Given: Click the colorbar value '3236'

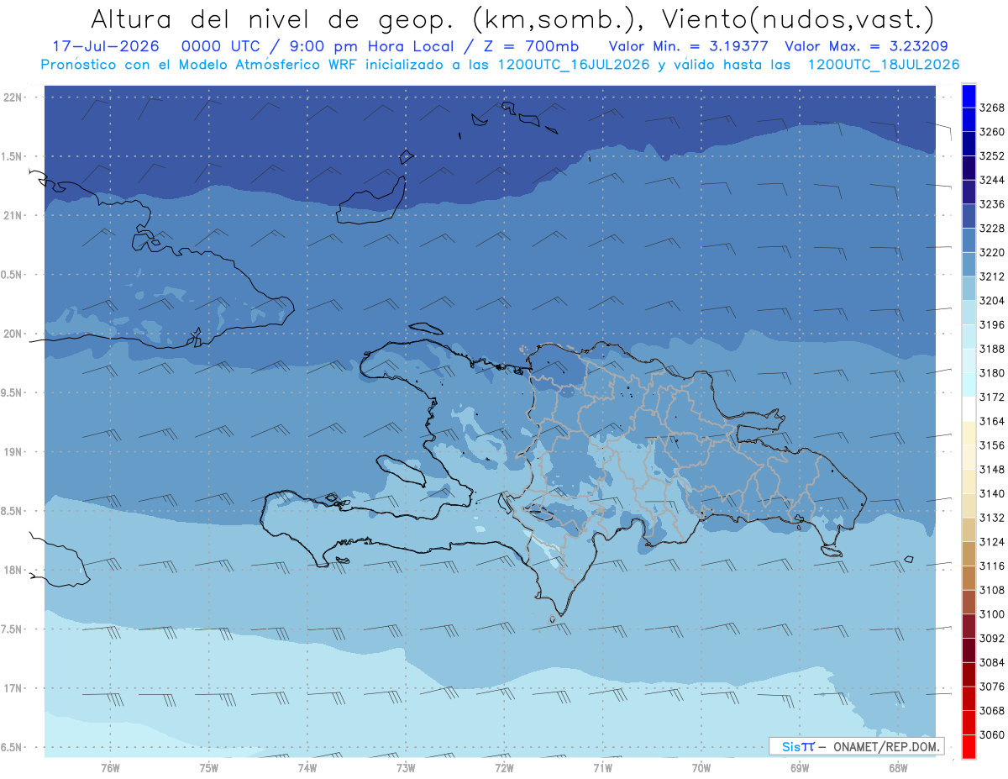Looking at the screenshot, I should coord(992,204).
